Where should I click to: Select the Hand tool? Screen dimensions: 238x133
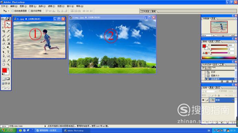click(x=4, y=65)
